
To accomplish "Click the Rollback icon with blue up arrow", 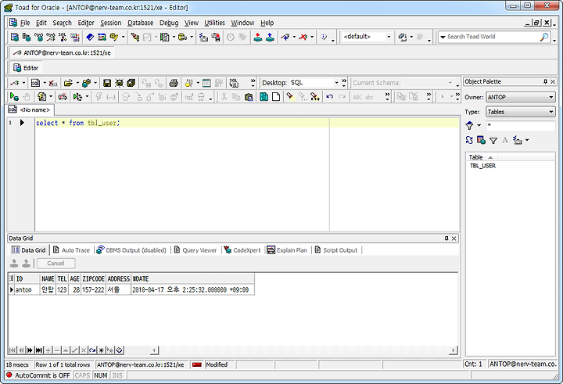I will [x=270, y=37].
